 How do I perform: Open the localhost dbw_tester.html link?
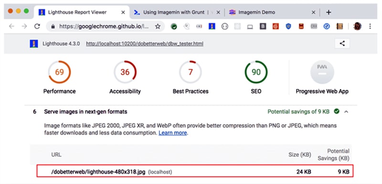pos(145,44)
